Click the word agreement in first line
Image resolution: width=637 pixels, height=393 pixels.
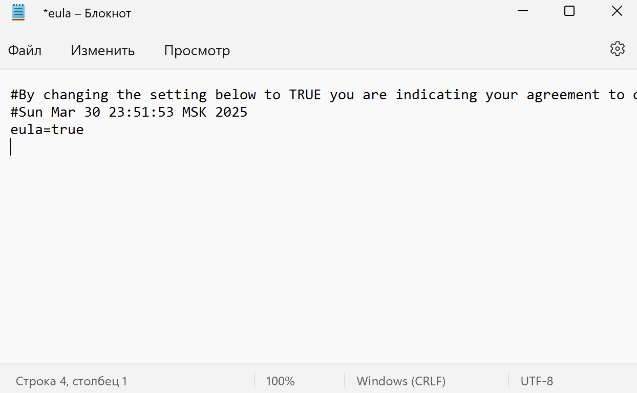coord(563,95)
